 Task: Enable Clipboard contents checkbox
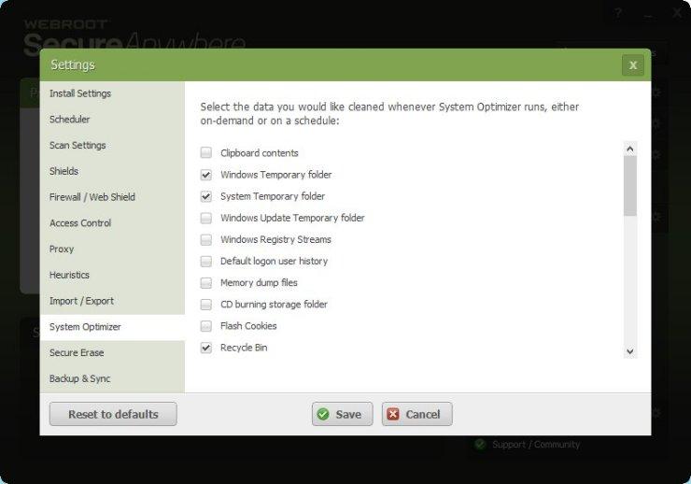point(205,153)
